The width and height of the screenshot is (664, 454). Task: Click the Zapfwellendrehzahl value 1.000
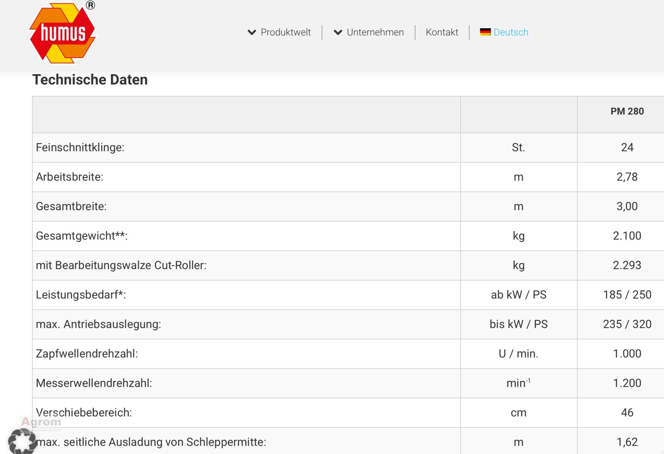point(627,354)
